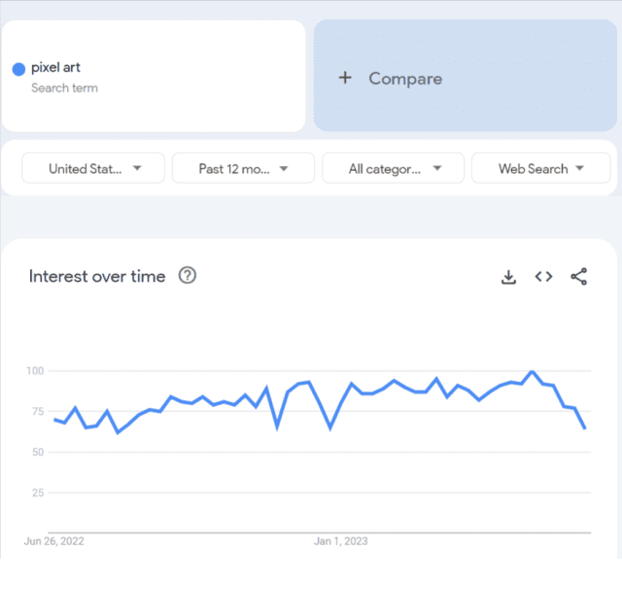Image resolution: width=622 pixels, height=611 pixels.
Task: Click the plus icon beside Compare
Action: (x=344, y=78)
